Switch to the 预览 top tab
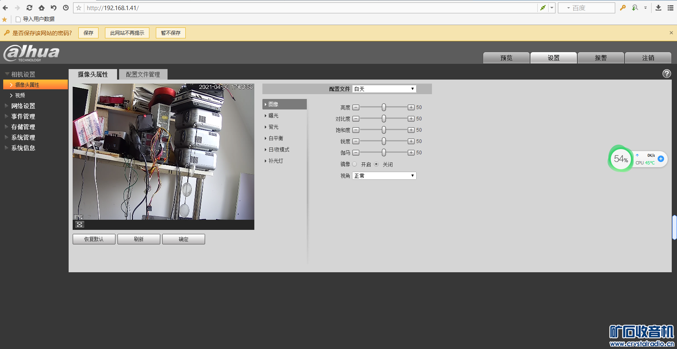 pos(506,58)
